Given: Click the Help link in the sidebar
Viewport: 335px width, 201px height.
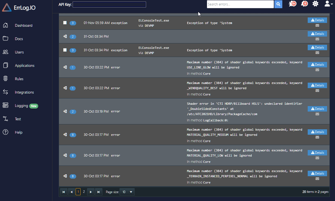Looking at the screenshot, I should 19,132.
